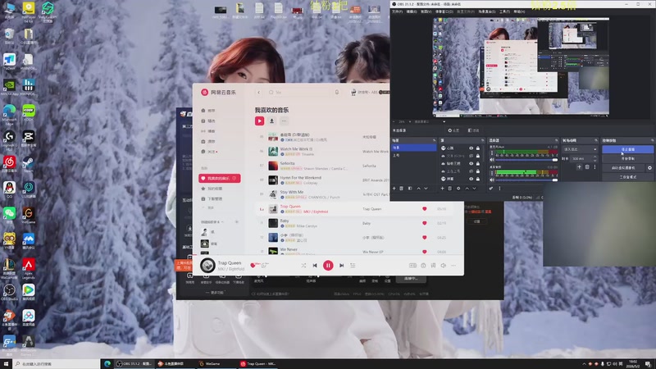Skip to the next song
This screenshot has width=656, height=369.
[341, 265]
